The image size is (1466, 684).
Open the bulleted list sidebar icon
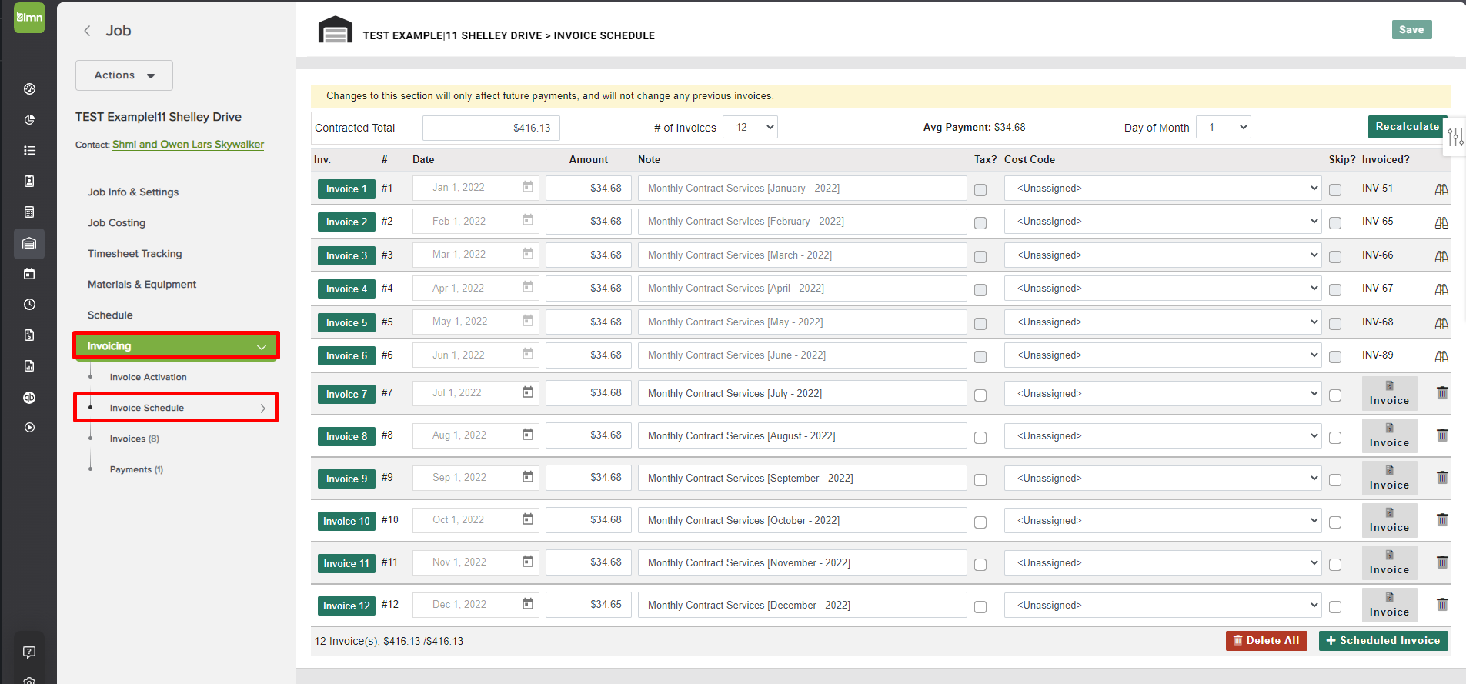(29, 151)
